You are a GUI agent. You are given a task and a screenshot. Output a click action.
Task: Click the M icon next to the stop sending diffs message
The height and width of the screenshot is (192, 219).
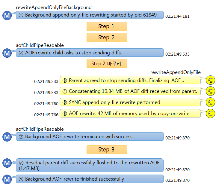pyautogui.click(x=7, y=53)
